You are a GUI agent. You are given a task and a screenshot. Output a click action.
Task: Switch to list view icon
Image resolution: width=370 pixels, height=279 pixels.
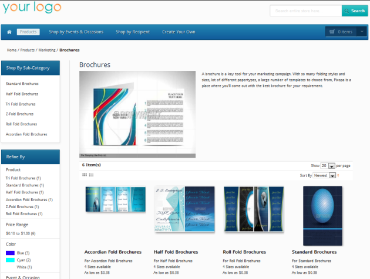click(x=91, y=175)
